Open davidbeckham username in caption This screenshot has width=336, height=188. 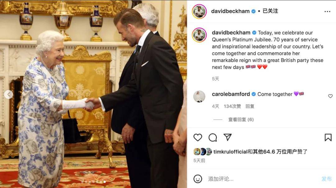point(231,33)
